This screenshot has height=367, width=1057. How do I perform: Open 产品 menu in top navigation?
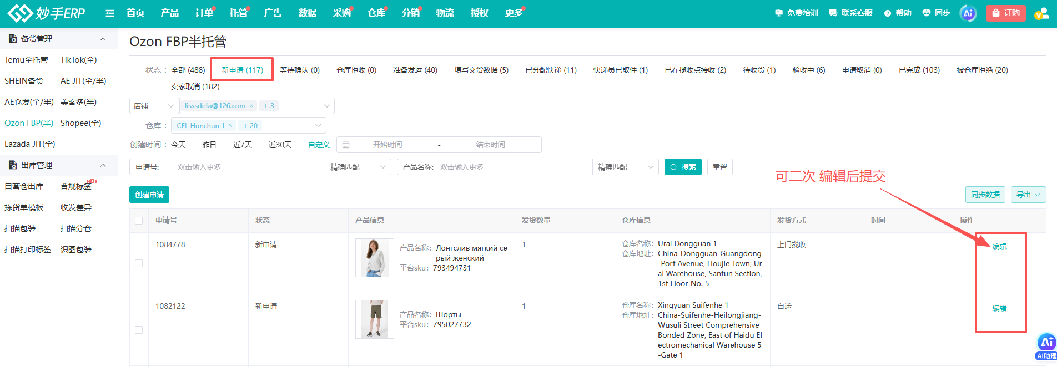[x=170, y=13]
